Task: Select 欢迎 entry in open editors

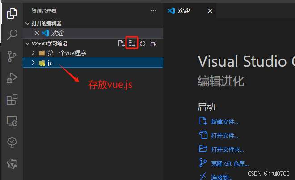Action: pos(93,33)
